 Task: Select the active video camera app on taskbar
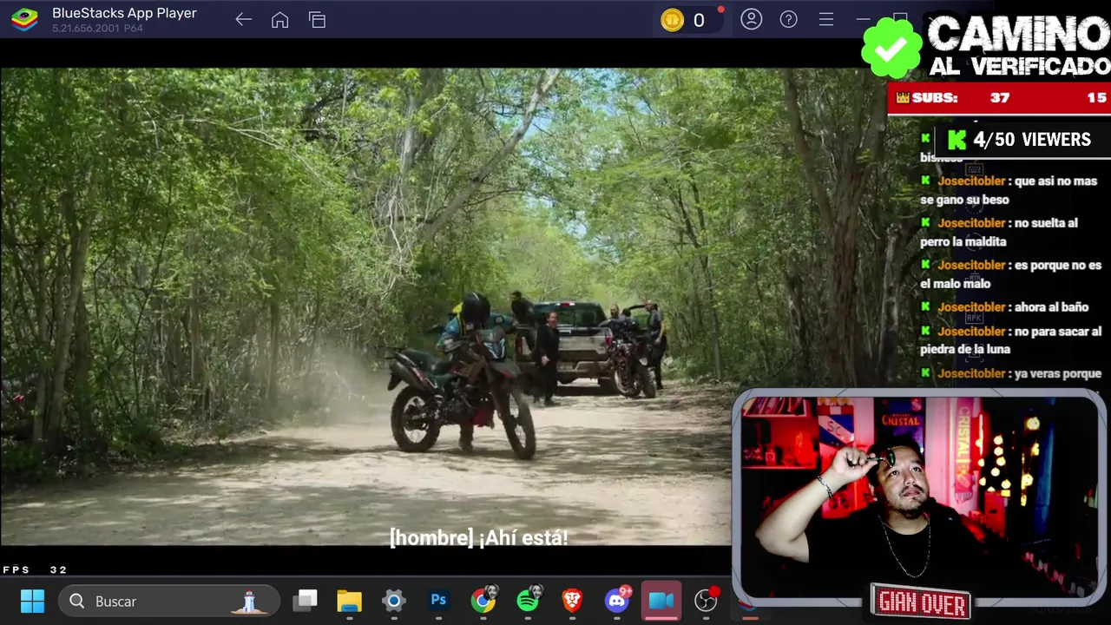tap(661, 601)
